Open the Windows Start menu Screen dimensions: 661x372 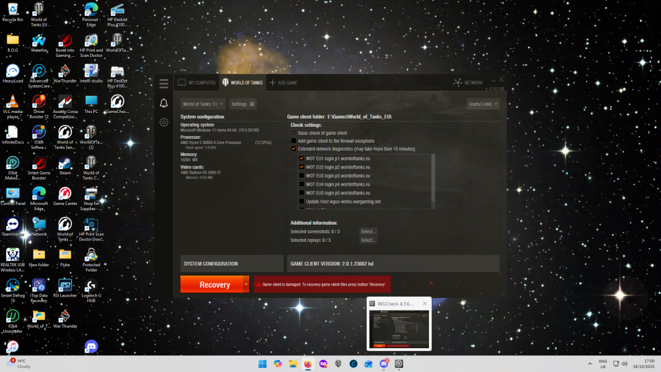(x=262, y=363)
